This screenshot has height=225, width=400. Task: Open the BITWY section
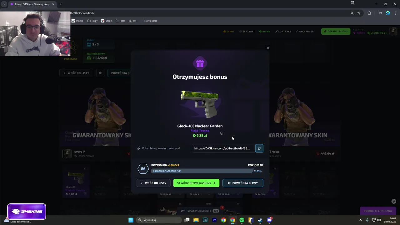[x=264, y=32]
